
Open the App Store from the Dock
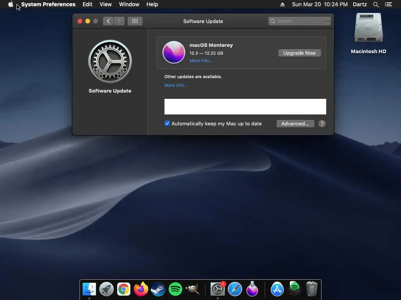coord(277,289)
